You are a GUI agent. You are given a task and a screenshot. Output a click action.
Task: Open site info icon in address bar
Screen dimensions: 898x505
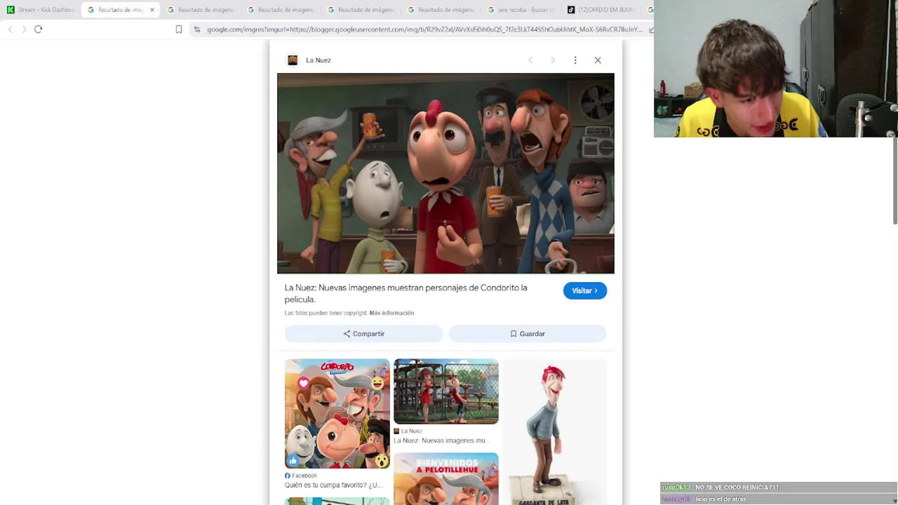(x=197, y=29)
